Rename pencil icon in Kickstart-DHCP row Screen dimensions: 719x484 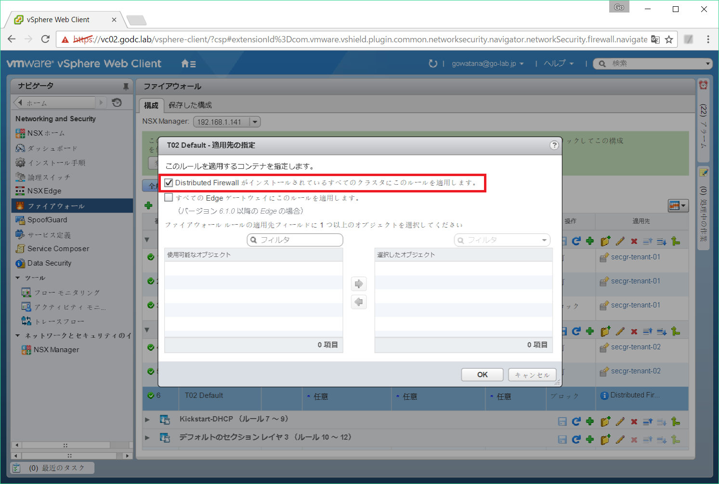[620, 421]
